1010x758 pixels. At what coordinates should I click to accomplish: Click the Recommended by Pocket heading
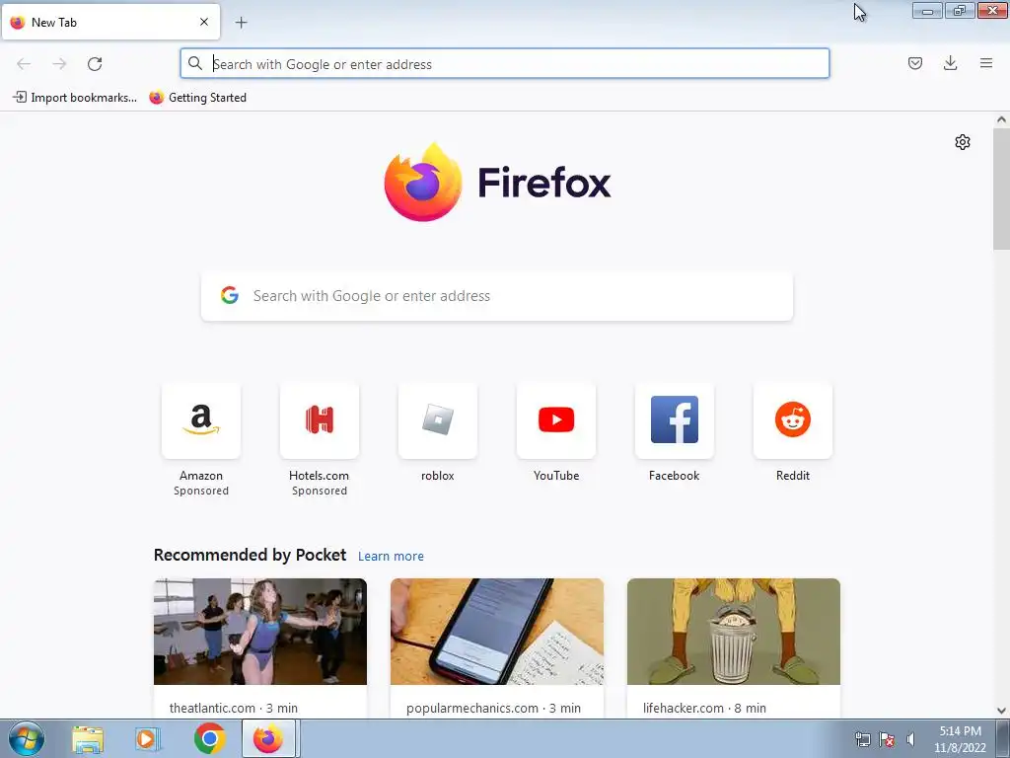(250, 555)
